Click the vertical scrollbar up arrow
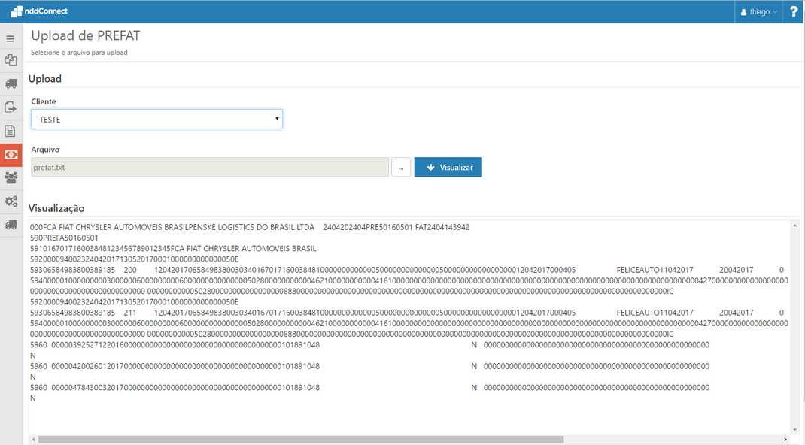Viewport: 805px width, 445px height. 794,225
